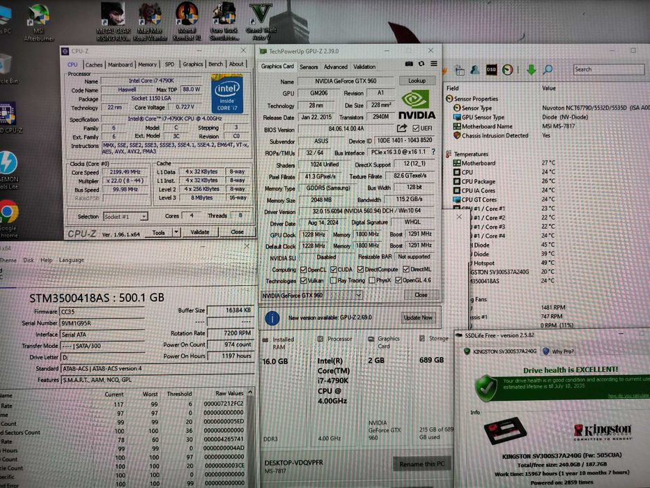The height and width of the screenshot is (488, 650).
Task: Open Euro Truck Simulator desktop shortcut
Action: [224, 22]
